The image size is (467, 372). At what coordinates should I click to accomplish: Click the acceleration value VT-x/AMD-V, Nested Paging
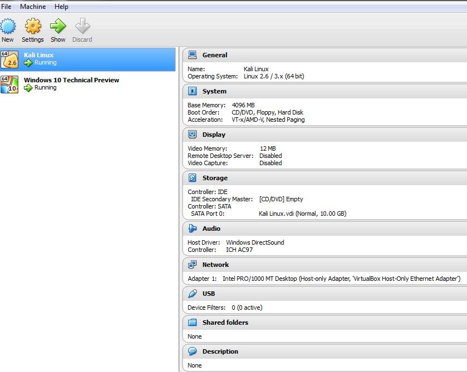pyautogui.click(x=268, y=120)
